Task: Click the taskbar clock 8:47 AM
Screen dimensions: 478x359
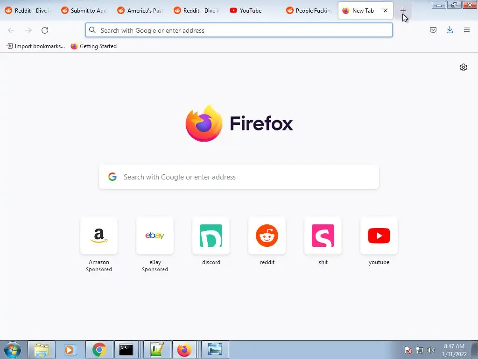Action: 454,346
